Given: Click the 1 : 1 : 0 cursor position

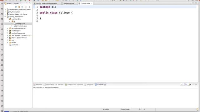Looking at the screenshot, I should click(142, 109).
